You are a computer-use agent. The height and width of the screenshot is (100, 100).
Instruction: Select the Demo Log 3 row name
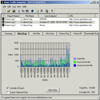coord(10,25)
